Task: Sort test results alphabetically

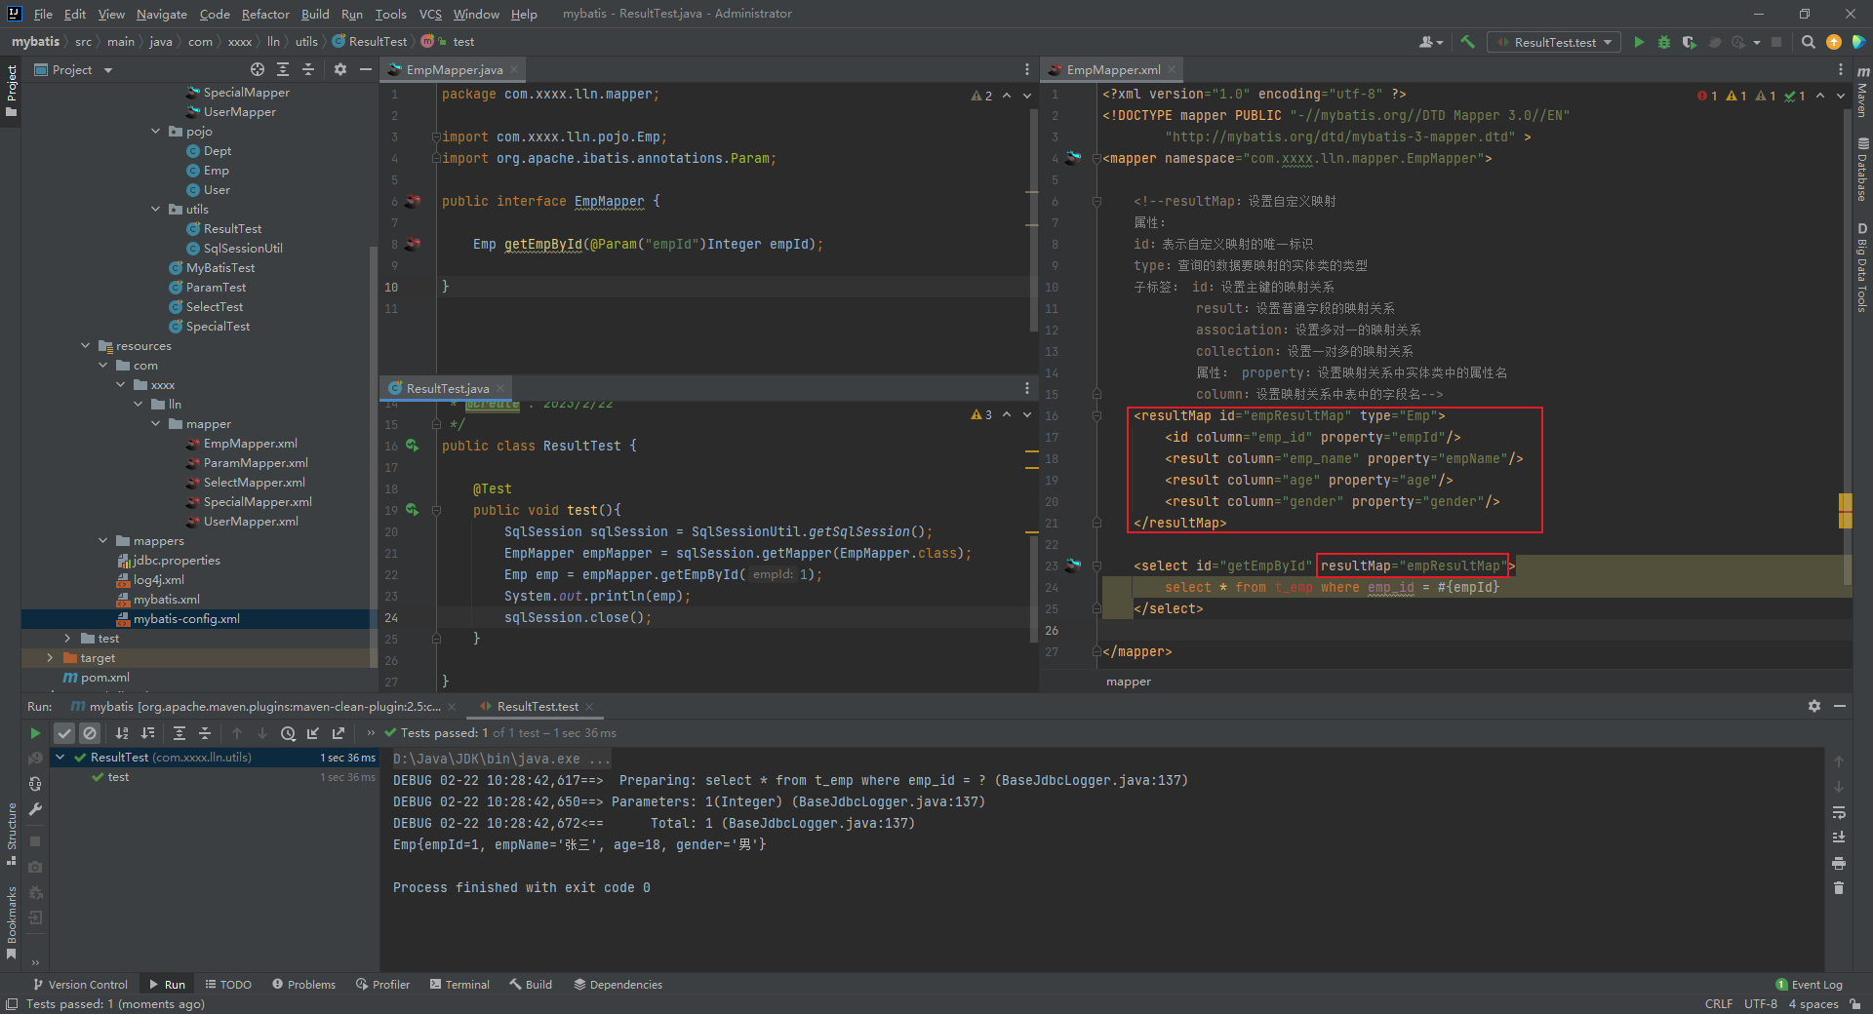Action: coord(122,733)
